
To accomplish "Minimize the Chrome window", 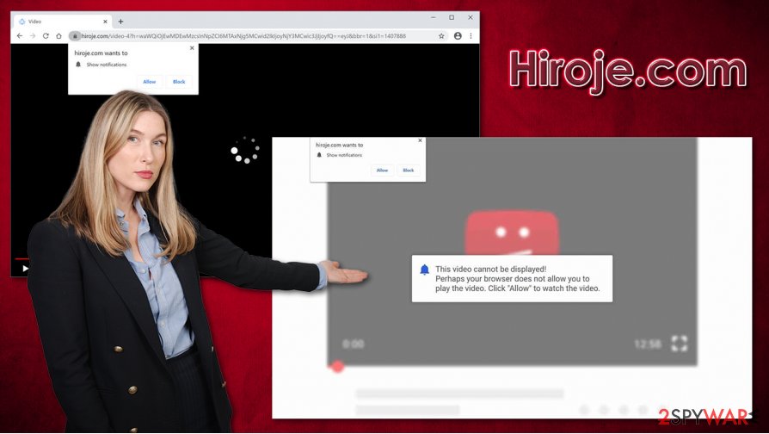I will click(x=434, y=18).
